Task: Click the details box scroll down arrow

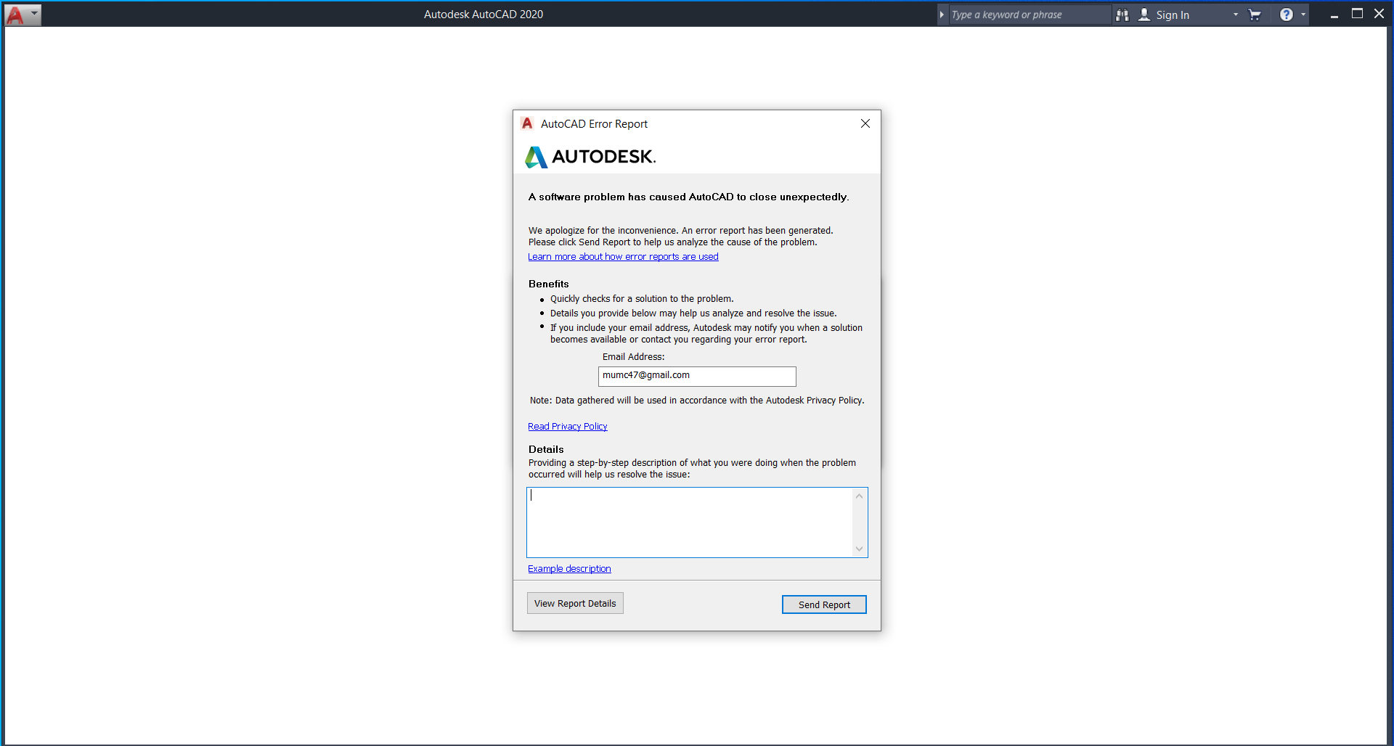Action: point(860,549)
